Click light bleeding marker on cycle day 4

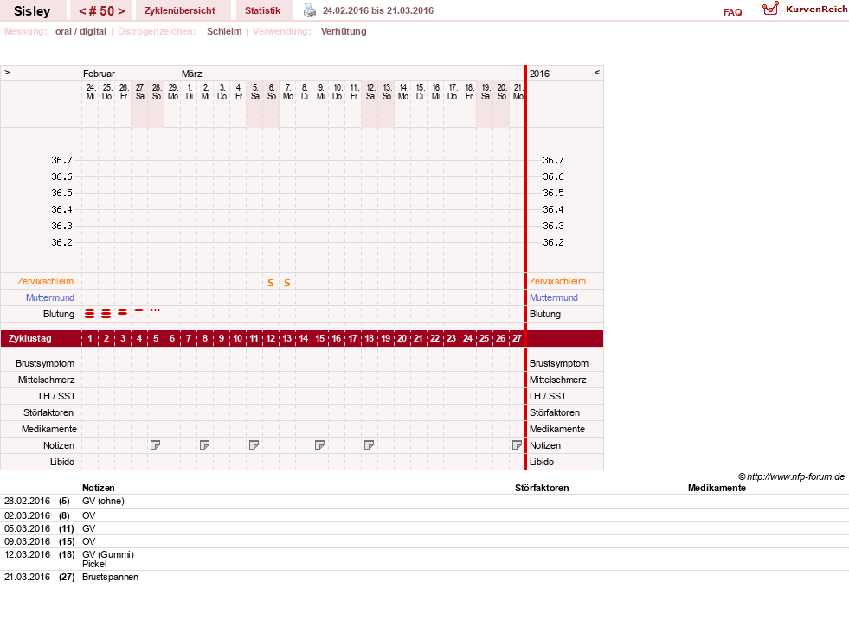[x=139, y=310]
